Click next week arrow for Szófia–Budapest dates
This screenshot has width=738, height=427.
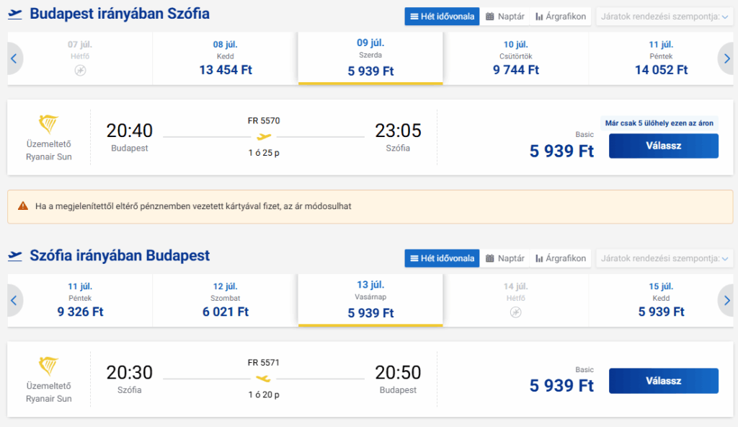(726, 300)
